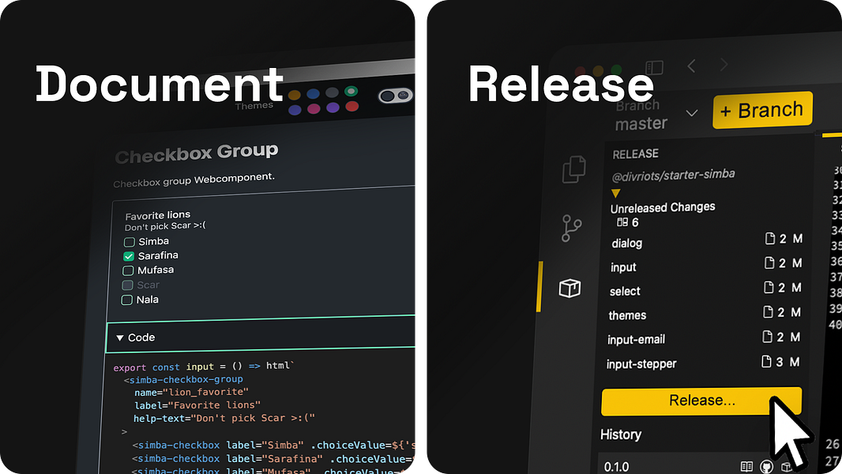842x474 pixels.
Task: Check the Simba checkbox
Action: click(130, 242)
